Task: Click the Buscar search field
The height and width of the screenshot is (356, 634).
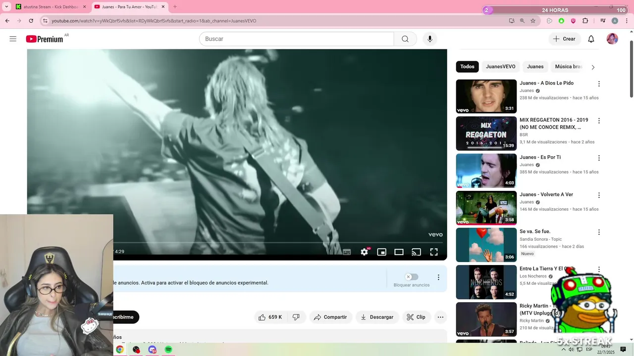Action: pyautogui.click(x=296, y=39)
